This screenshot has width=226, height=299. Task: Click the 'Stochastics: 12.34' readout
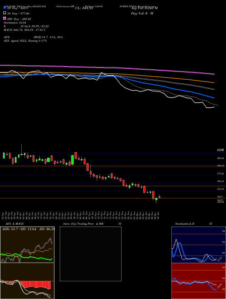[15, 23]
